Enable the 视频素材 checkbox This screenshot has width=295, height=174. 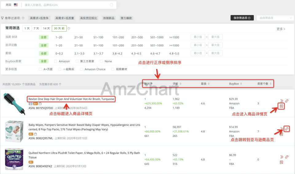point(113,69)
